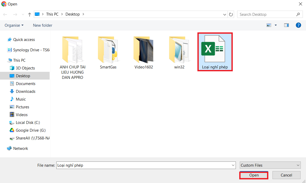Select the win32 folder
This screenshot has height=183, width=306.
[179, 52]
